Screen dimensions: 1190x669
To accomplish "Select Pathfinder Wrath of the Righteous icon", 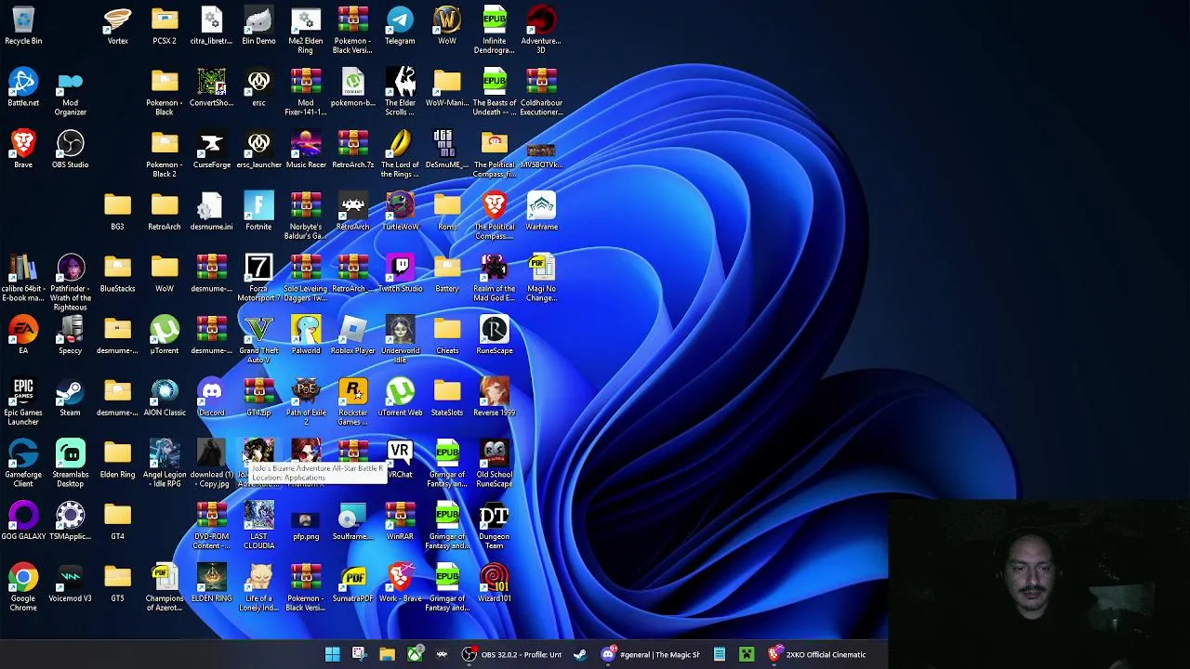I will (71, 283).
